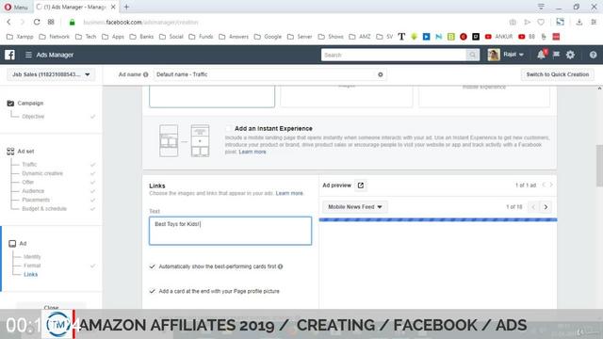The height and width of the screenshot is (339, 603).
Task: Click info icon beside best-performing cards
Action: click(x=281, y=266)
